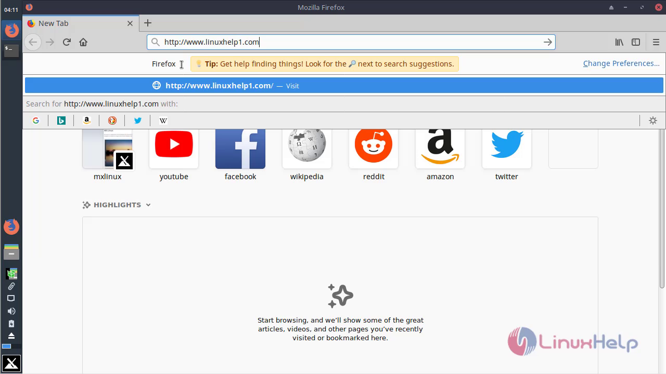Click the clock showing 04:11
The width and height of the screenshot is (666, 374).
[11, 9]
